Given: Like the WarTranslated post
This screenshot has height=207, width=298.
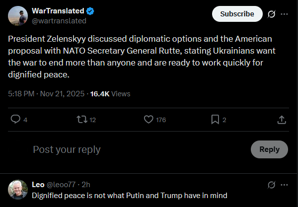Looking at the screenshot, I should tap(148, 119).
